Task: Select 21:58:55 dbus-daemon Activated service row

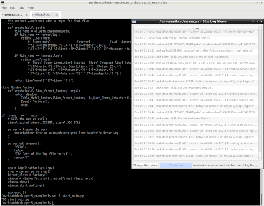Action: tap(196, 131)
